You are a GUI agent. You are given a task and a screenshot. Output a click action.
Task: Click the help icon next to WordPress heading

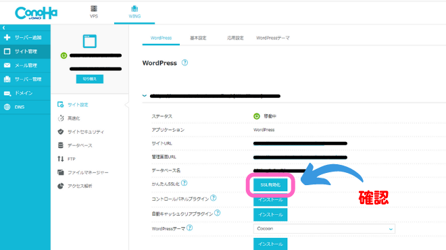tap(185, 63)
